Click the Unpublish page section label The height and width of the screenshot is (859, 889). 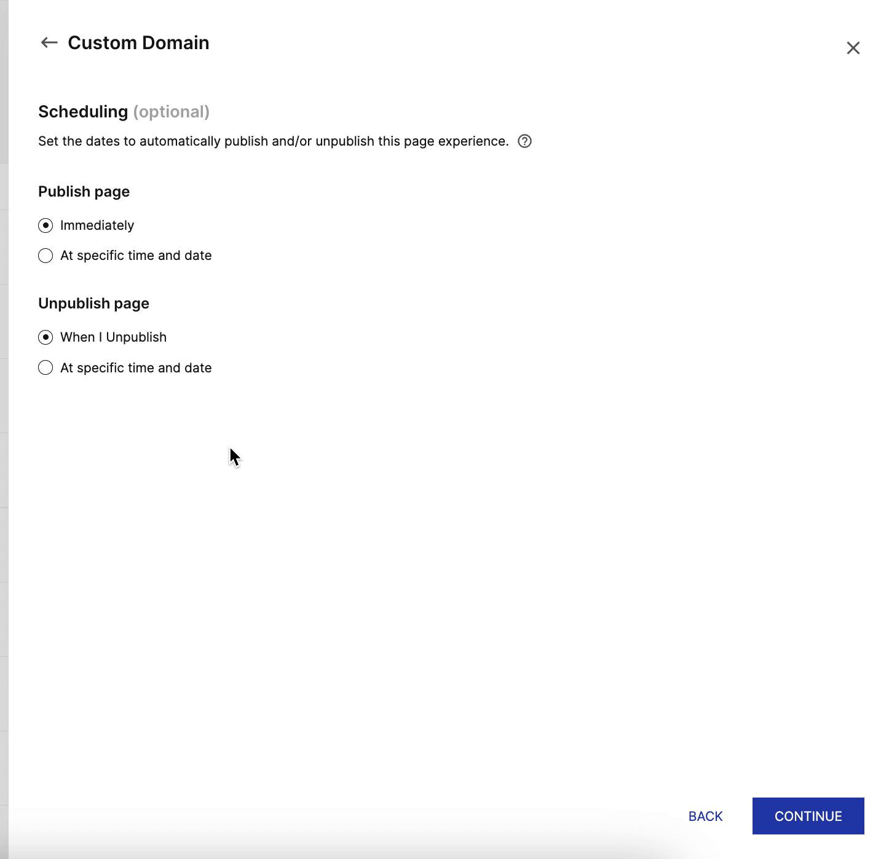pyautogui.click(x=93, y=303)
